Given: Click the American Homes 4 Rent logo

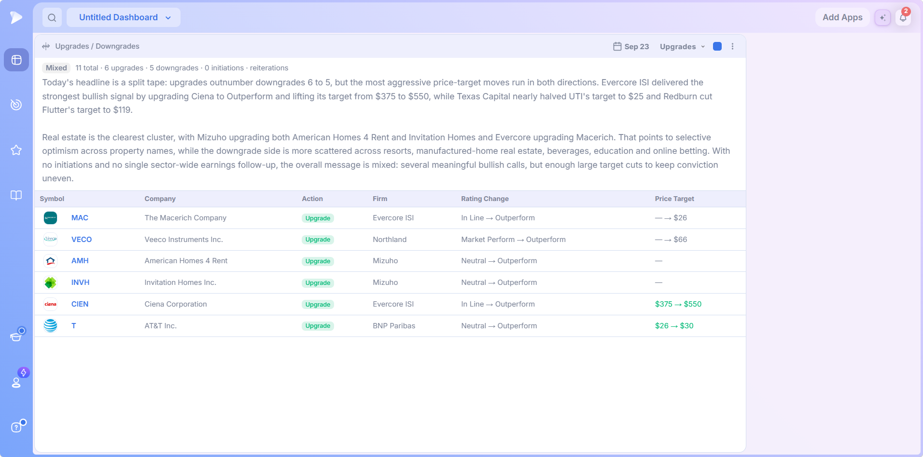Looking at the screenshot, I should (51, 261).
